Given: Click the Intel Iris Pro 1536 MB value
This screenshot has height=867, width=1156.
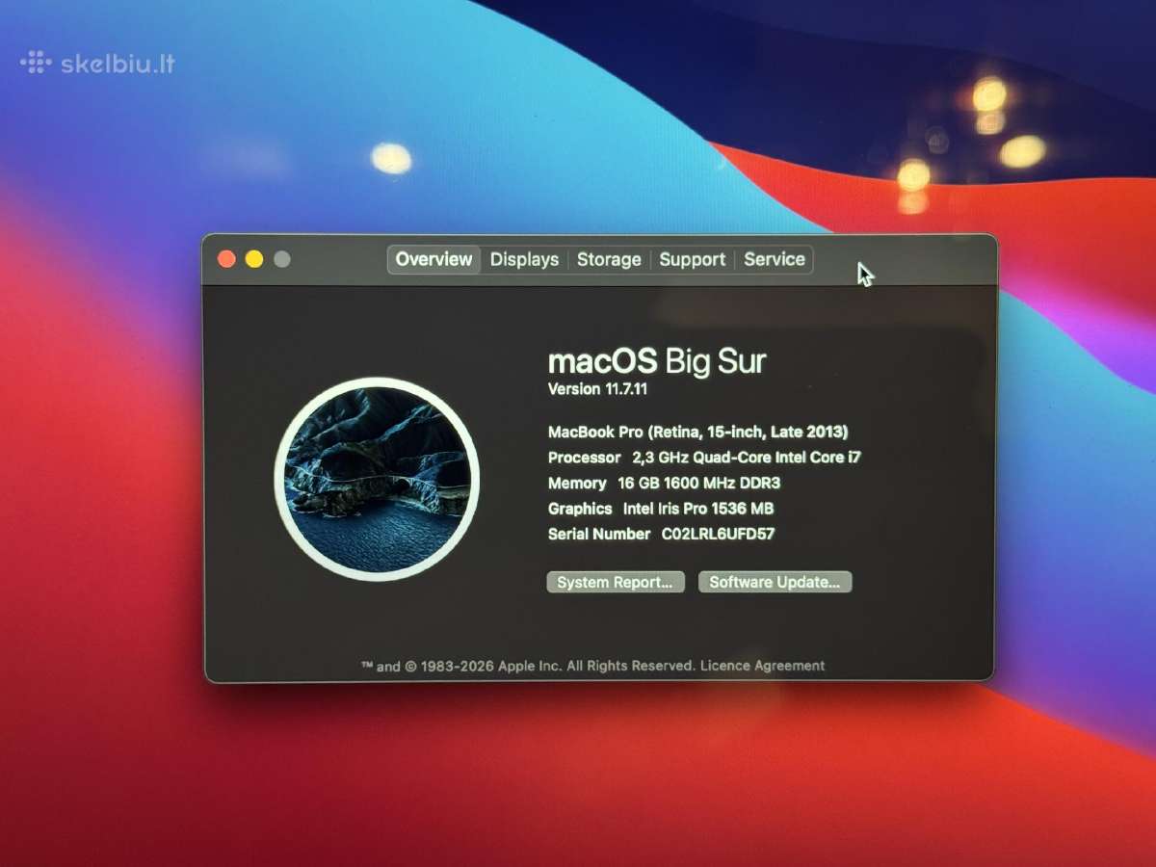Looking at the screenshot, I should [698, 509].
